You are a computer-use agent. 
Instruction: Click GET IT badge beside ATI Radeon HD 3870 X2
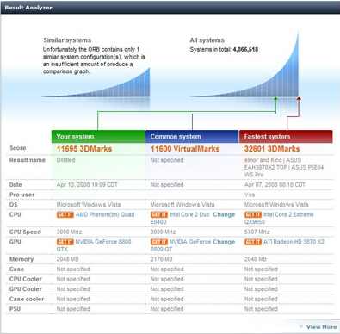253,242
